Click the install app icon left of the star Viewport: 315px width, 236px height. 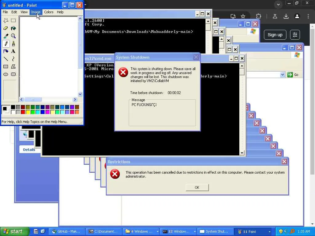(233, 16)
